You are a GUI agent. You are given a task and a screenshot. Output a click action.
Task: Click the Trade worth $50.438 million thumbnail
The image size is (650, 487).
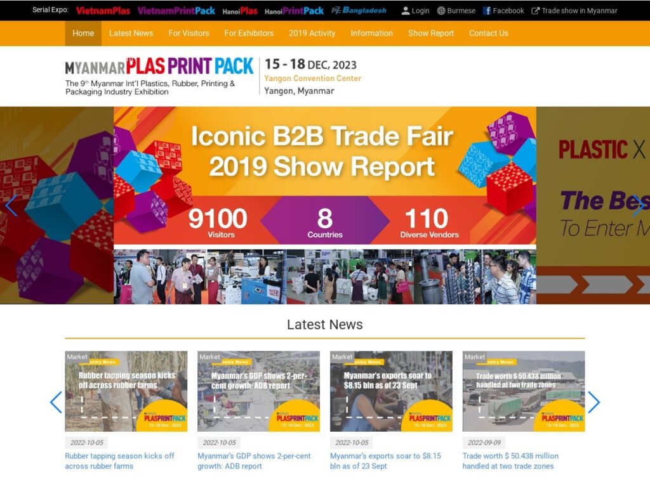[x=524, y=391]
